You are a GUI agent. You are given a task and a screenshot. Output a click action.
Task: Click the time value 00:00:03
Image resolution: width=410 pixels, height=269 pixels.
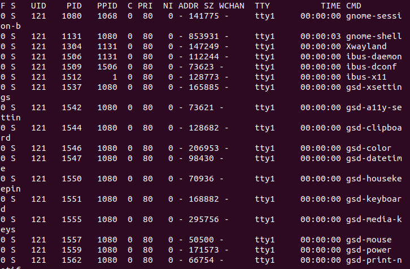(x=321, y=36)
